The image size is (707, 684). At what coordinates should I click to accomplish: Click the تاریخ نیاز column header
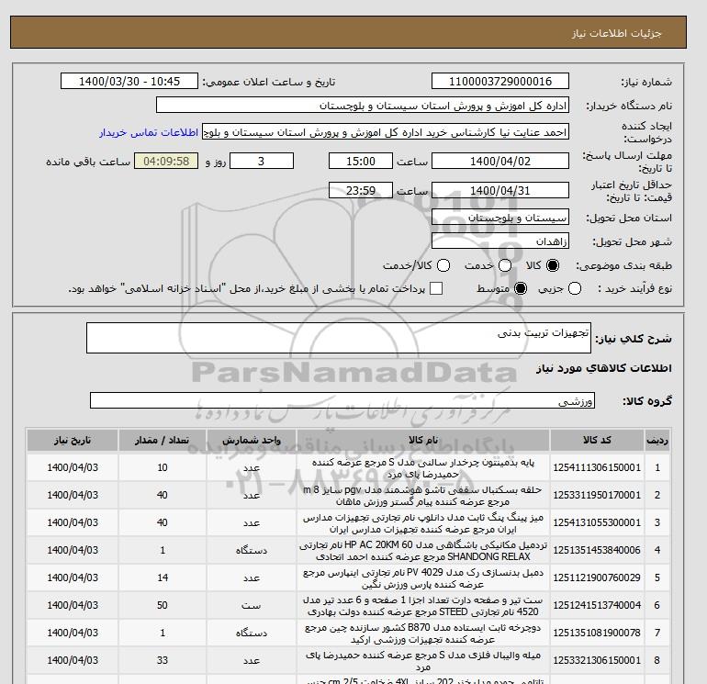(73, 440)
